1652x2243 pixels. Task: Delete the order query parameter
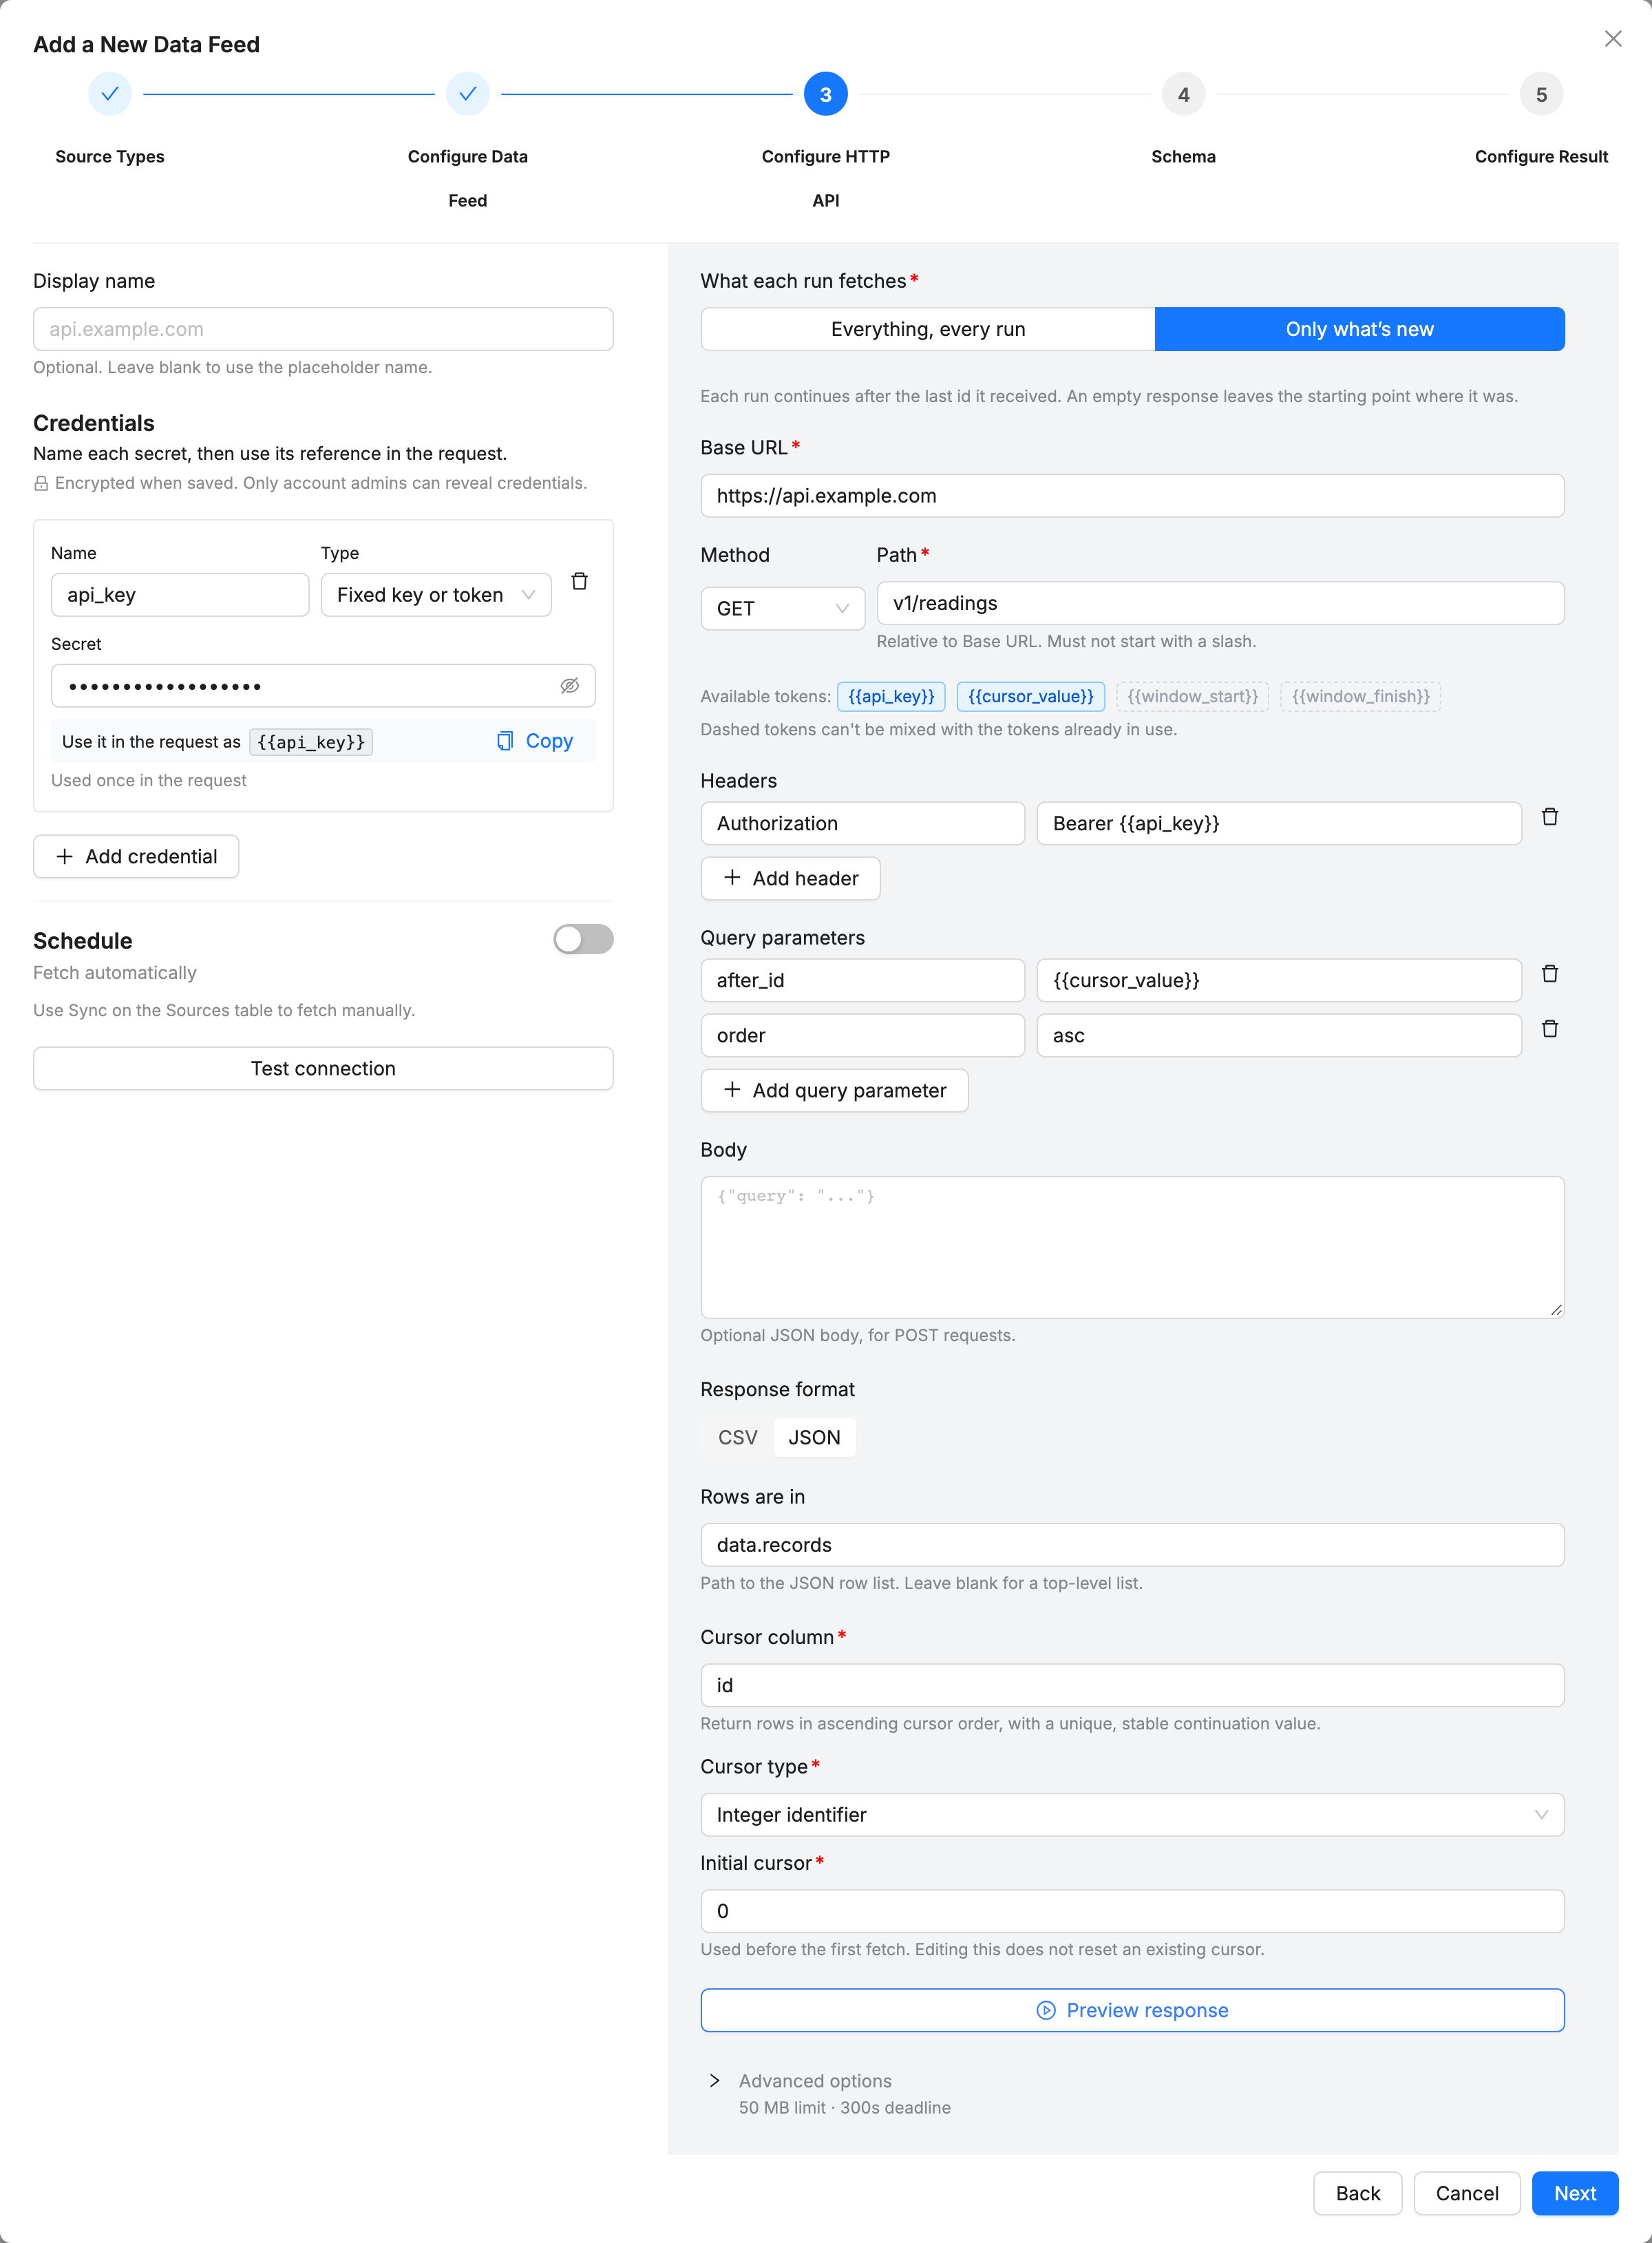[x=1549, y=1029]
